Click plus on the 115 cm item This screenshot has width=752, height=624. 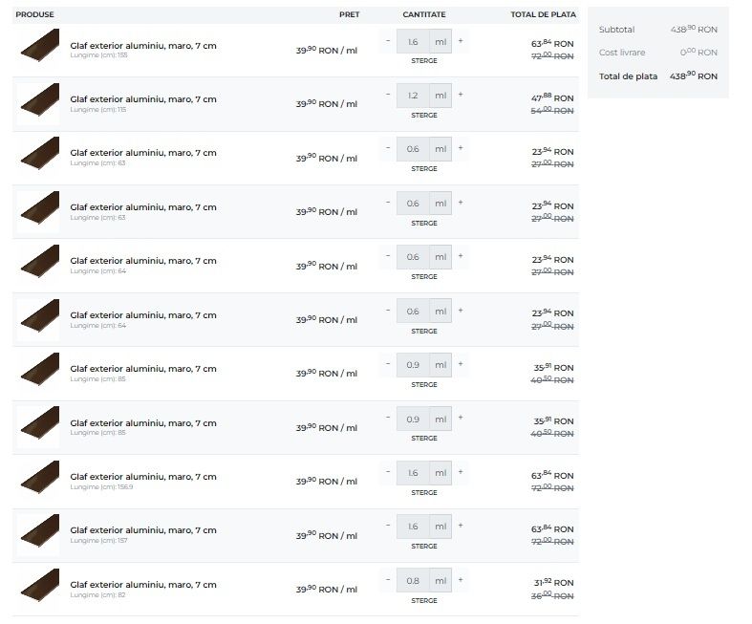[x=461, y=95]
